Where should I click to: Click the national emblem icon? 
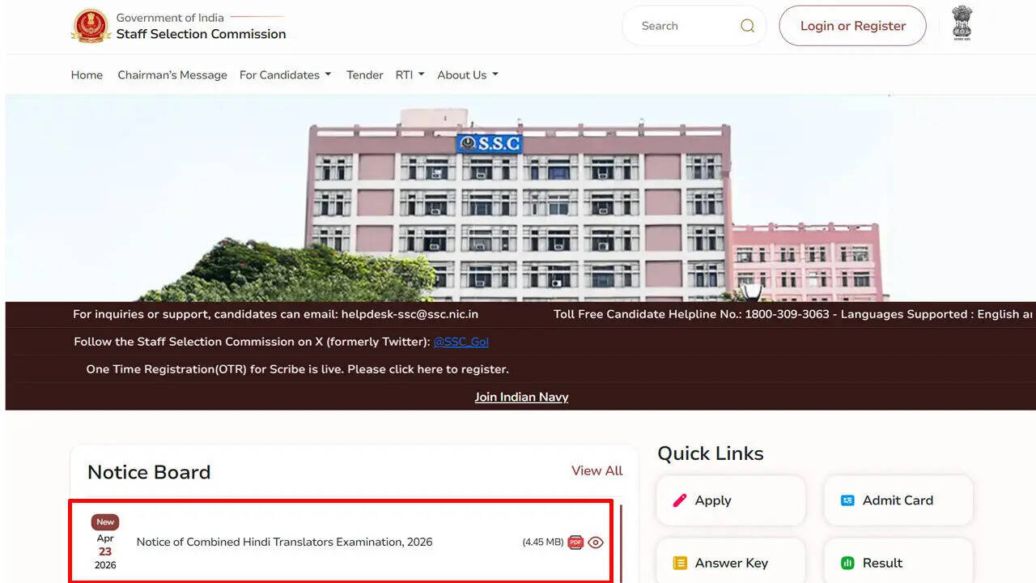962,24
